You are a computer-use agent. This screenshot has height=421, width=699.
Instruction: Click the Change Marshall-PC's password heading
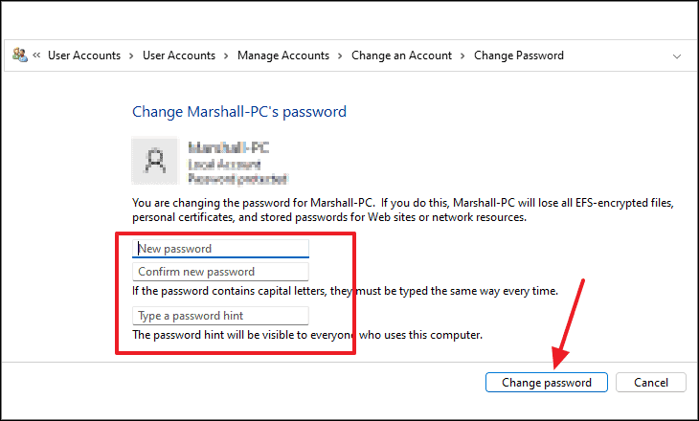coord(239,111)
